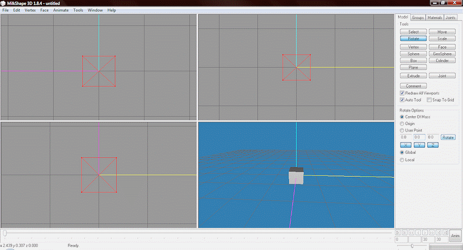Focus the middle rotation value field
The height and width of the screenshot is (250, 463).
coord(419,137)
